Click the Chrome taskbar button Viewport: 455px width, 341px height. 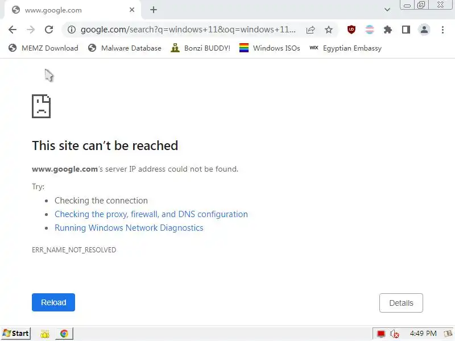coord(64,334)
